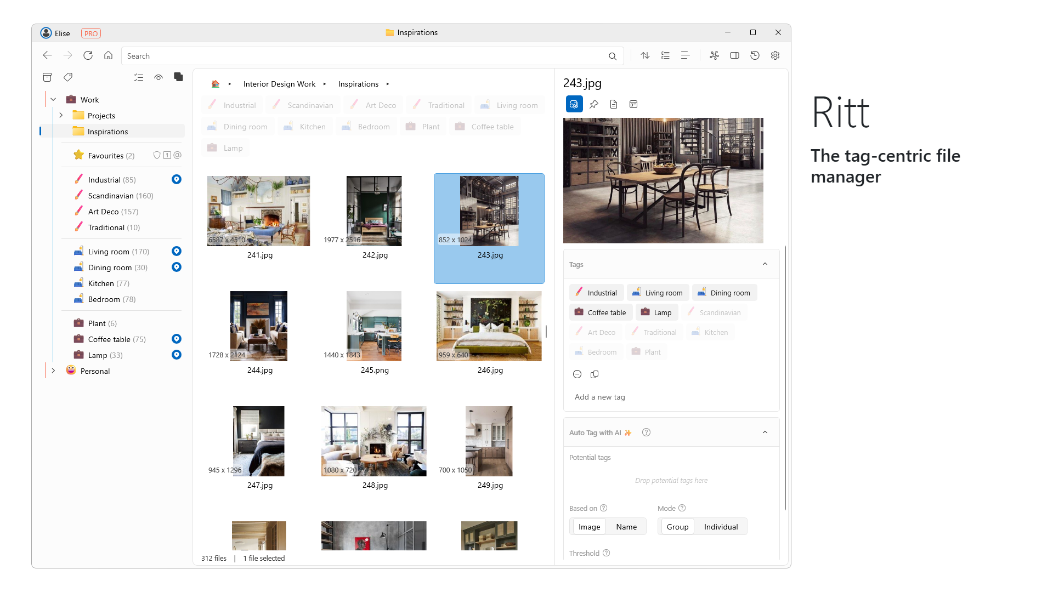Image resolution: width=1053 pixels, height=592 pixels.
Task: Select the 246.jpg bedroom thumbnail
Action: coord(489,326)
